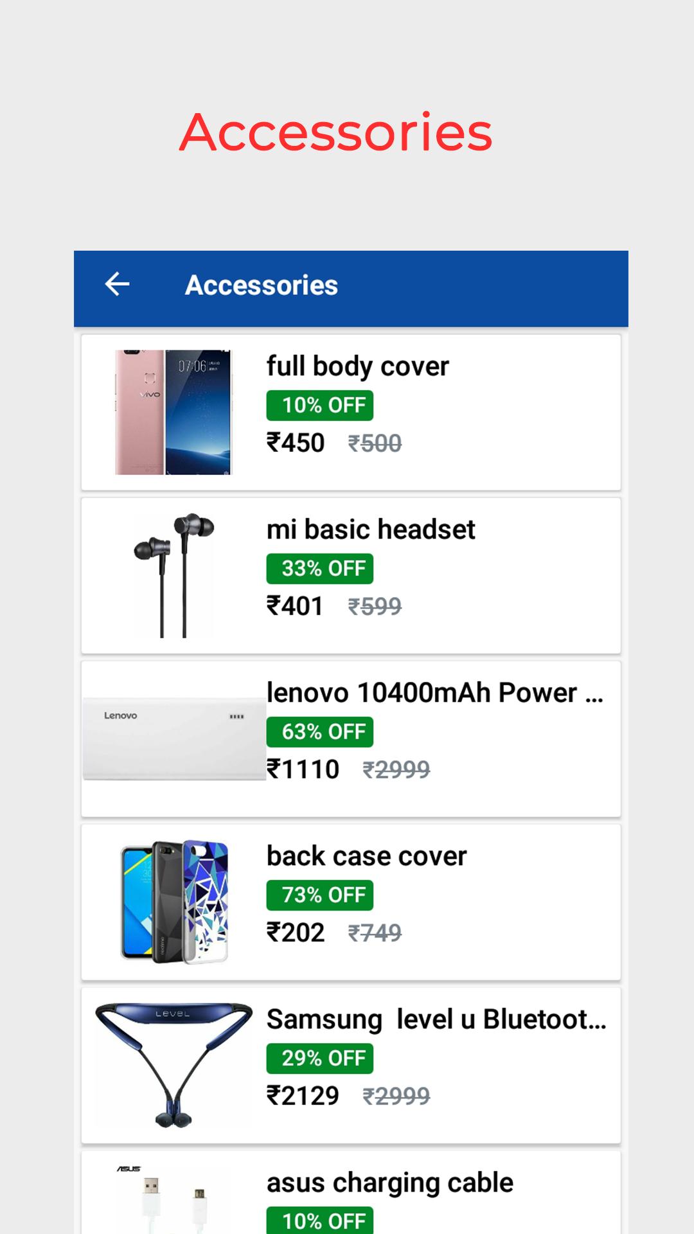The image size is (694, 1234).
Task: Open the full body cover title
Action: click(x=357, y=366)
